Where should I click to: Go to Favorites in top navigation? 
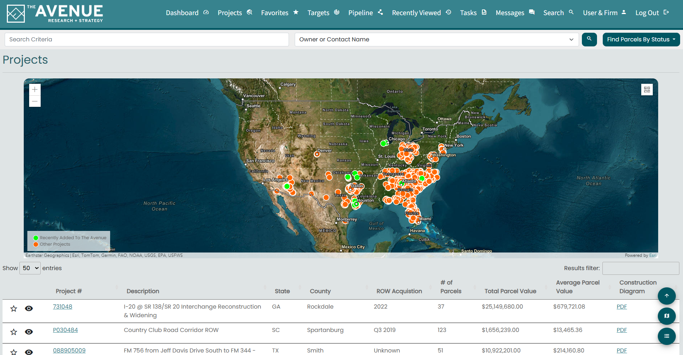point(280,13)
